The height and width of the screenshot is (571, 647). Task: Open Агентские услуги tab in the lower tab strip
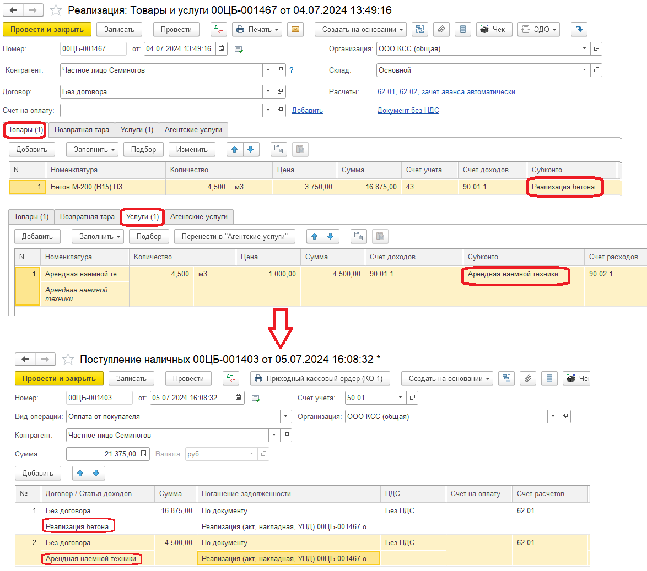(199, 217)
